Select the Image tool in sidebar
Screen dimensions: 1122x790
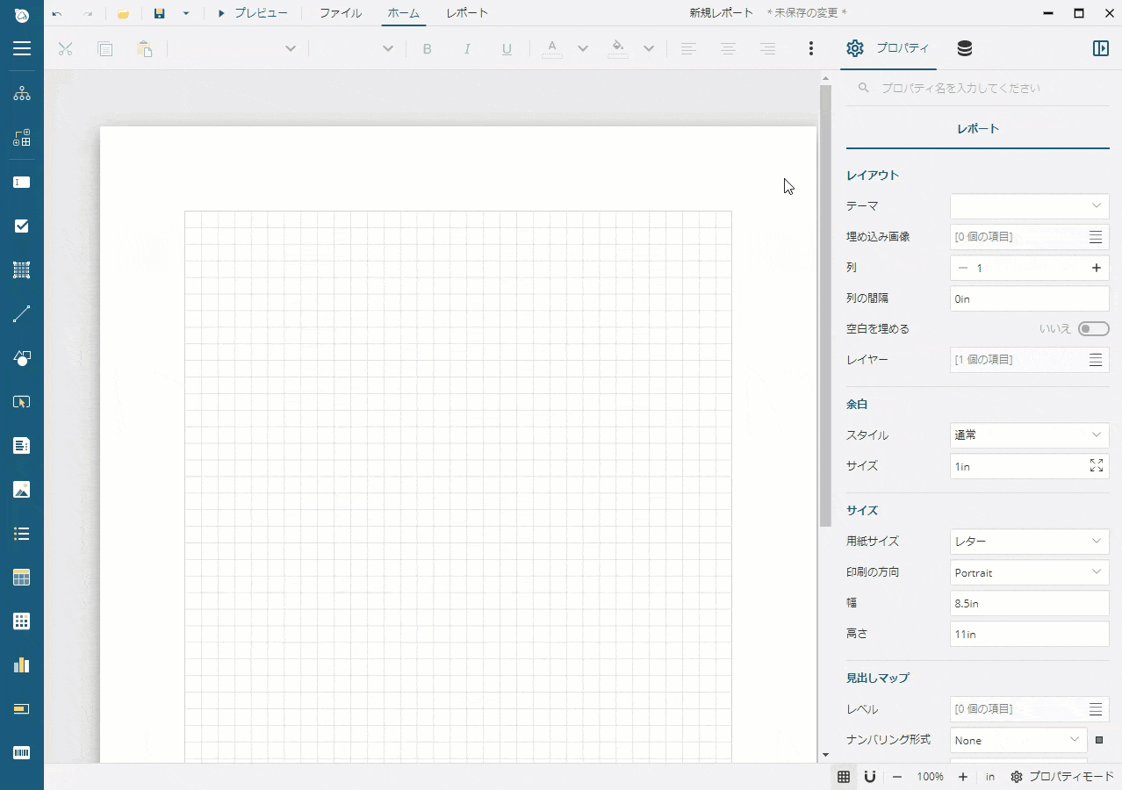click(22, 490)
